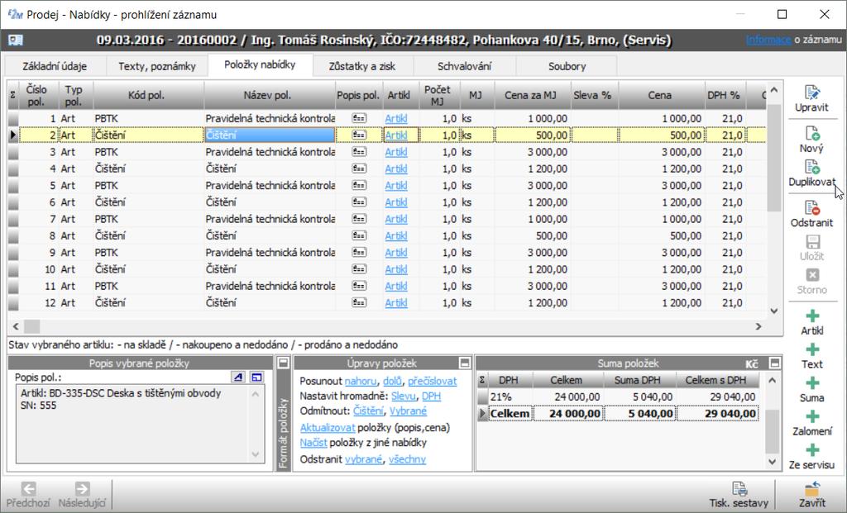The height and width of the screenshot is (513, 847).
Task: Open the Zůstatky a zisk tab
Action: [x=362, y=66]
